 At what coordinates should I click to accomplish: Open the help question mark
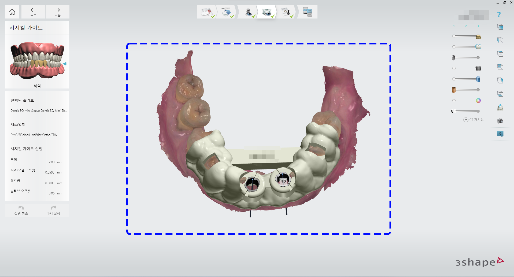(x=499, y=14)
